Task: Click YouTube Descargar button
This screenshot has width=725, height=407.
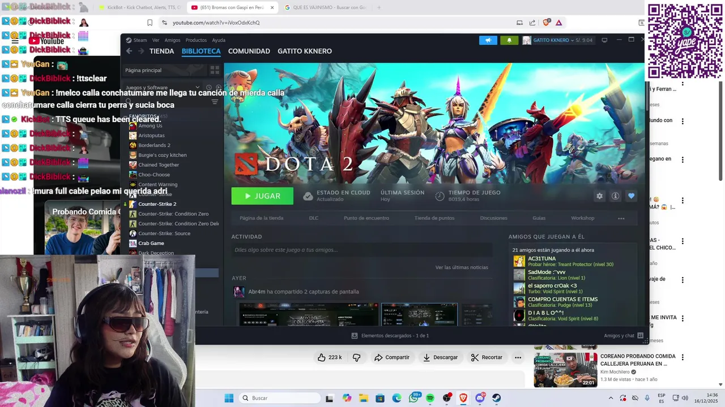Action: pyautogui.click(x=440, y=357)
